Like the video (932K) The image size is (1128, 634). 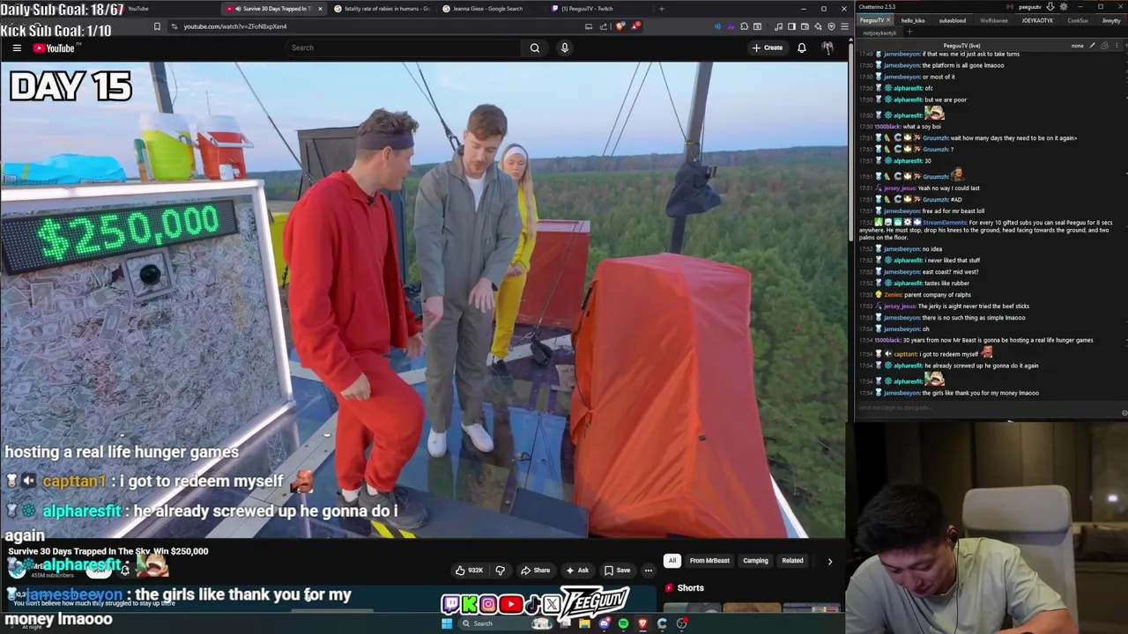(469, 571)
